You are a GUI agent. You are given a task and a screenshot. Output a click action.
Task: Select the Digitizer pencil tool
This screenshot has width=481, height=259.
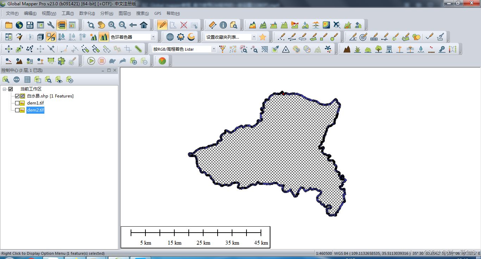coord(162,25)
